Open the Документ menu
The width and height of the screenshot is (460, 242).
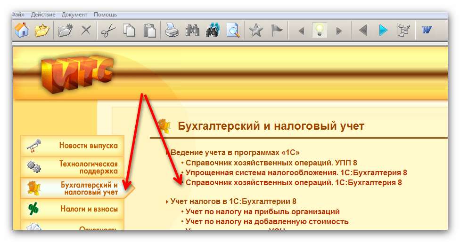pos(74,15)
